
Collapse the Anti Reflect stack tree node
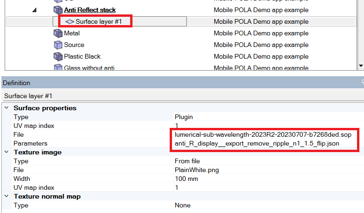[35, 10]
